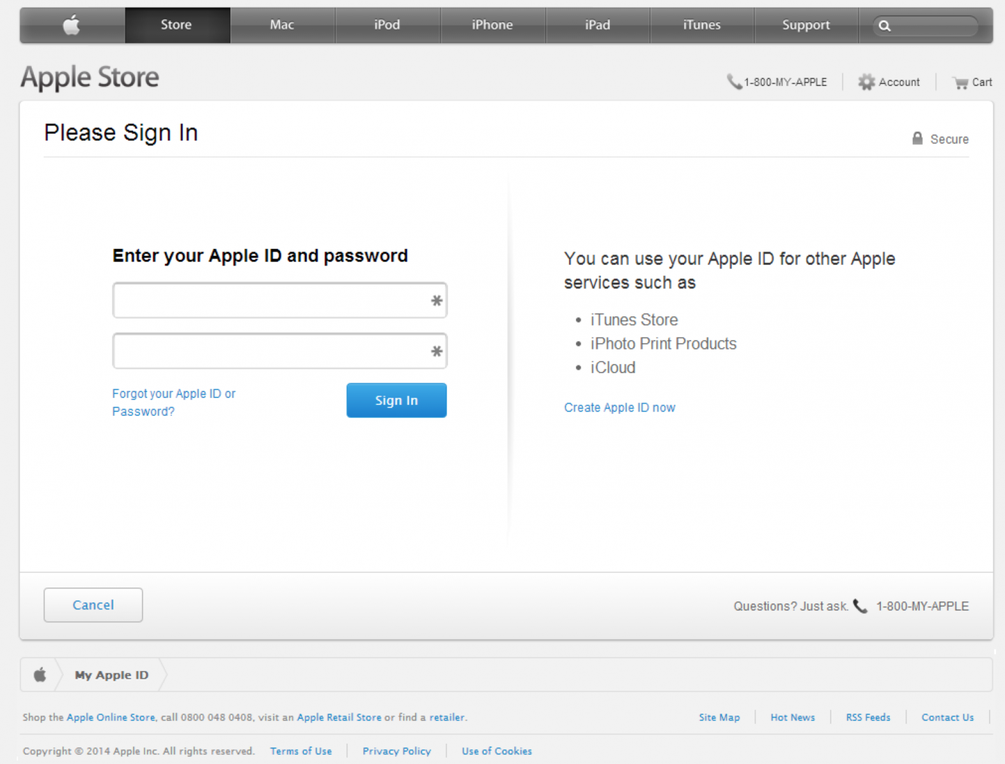Switch to the iPhone tab
This screenshot has height=764, width=1005.
pyautogui.click(x=492, y=25)
